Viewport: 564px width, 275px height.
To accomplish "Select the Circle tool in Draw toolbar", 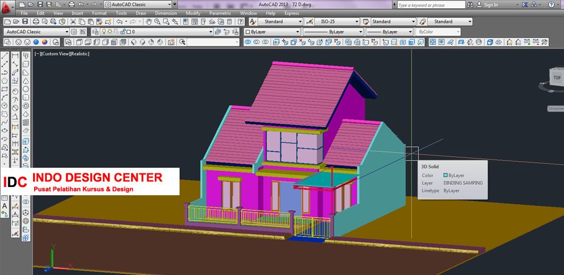I will 4,106.
